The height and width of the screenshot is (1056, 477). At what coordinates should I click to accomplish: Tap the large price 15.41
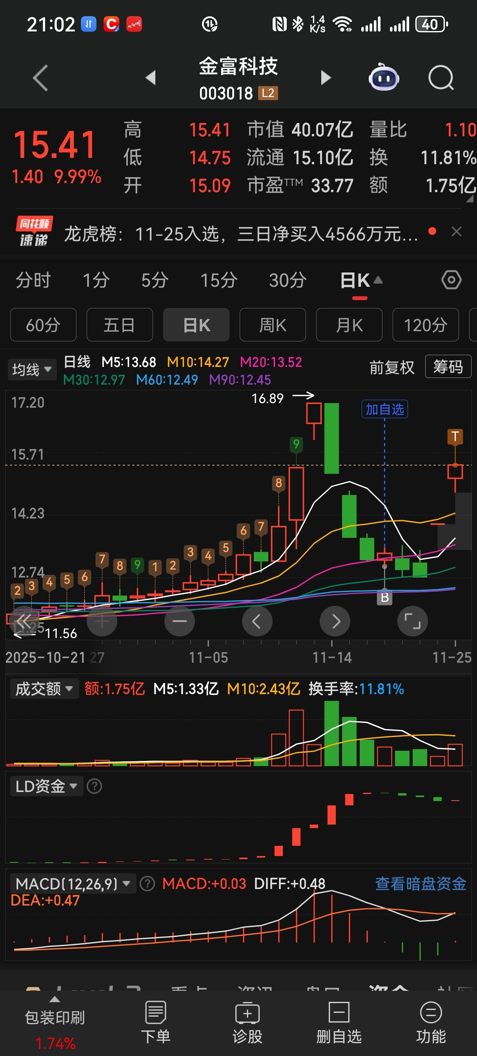click(55, 144)
